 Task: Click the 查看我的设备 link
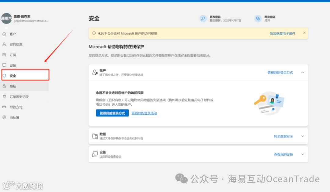[x=283, y=154]
